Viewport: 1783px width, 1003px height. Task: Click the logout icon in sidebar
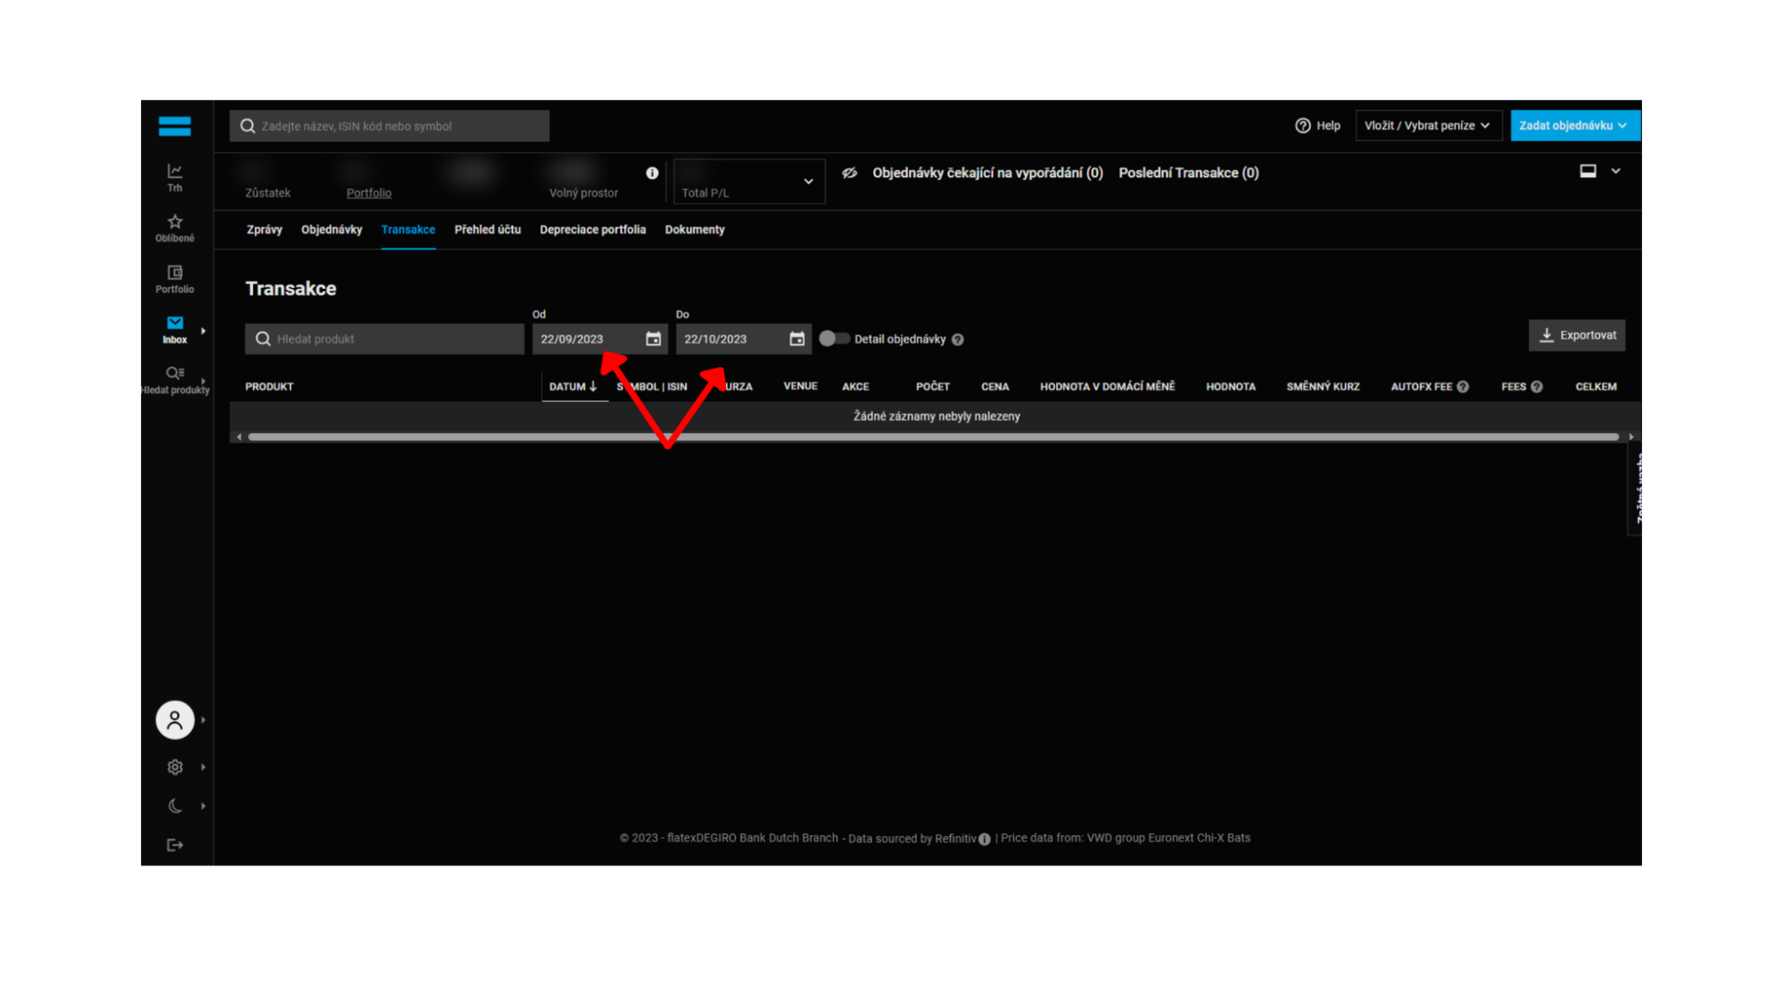tap(175, 844)
